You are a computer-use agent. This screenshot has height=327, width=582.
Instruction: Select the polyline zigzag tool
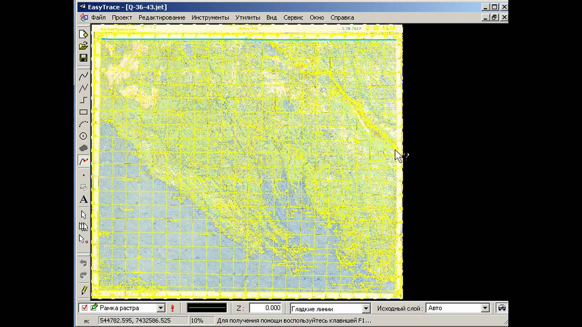coord(83,88)
